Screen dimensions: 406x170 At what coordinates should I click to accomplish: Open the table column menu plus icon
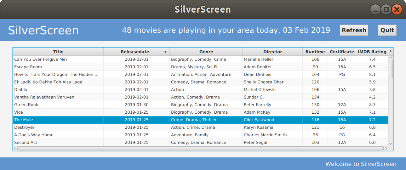(391, 51)
